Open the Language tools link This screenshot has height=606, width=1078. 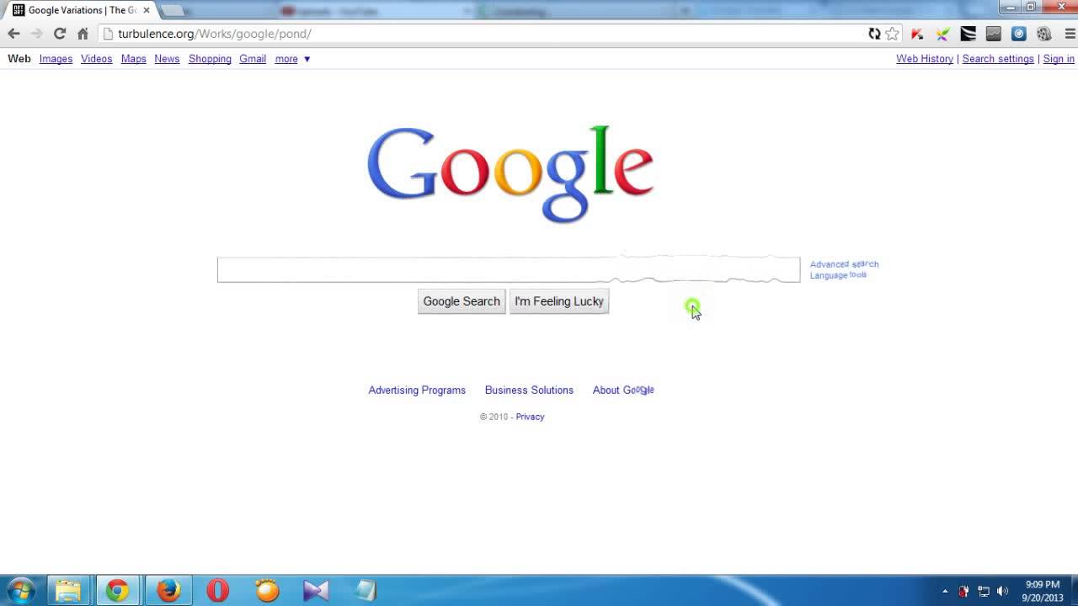pyautogui.click(x=838, y=275)
